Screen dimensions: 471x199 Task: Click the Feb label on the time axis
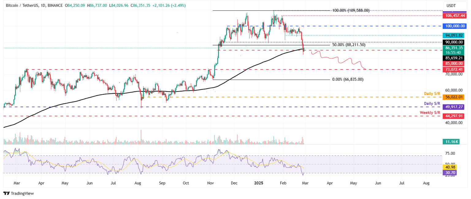tap(283, 183)
